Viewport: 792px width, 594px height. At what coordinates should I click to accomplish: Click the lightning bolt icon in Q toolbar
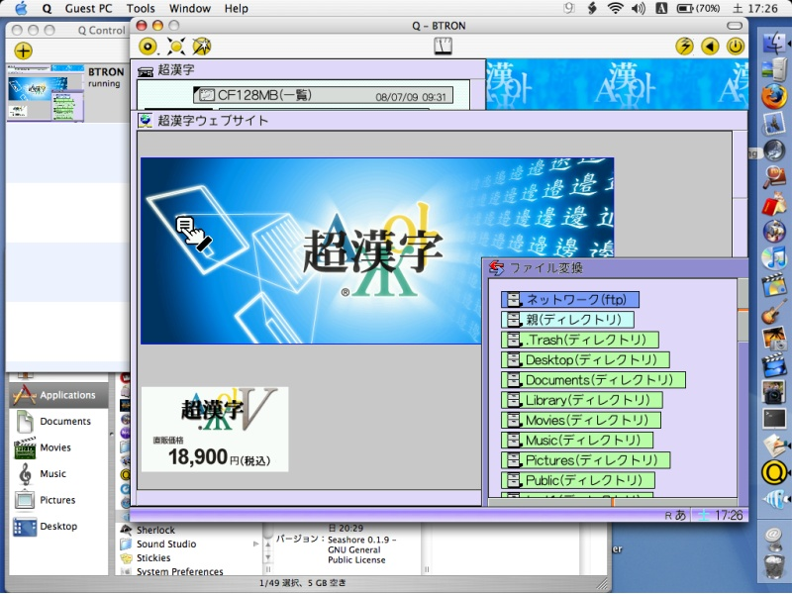coord(684,46)
